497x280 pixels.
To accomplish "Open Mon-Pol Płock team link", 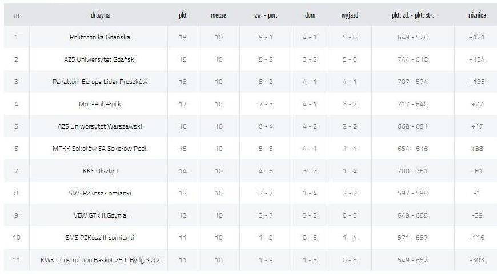I will click(100, 104).
